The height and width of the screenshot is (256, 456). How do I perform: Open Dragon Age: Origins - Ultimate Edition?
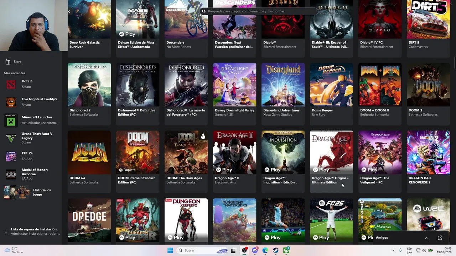332,162
